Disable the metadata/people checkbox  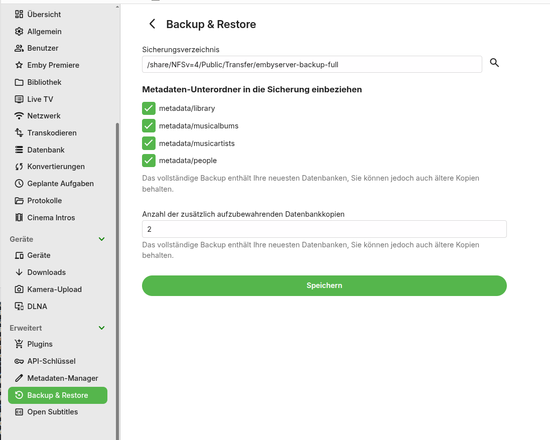tap(149, 161)
